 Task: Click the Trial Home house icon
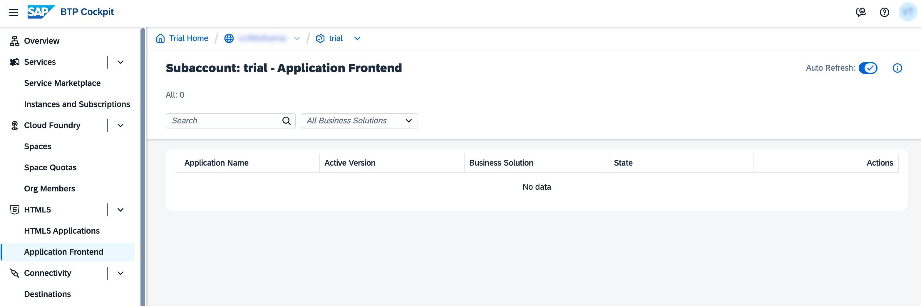(160, 38)
